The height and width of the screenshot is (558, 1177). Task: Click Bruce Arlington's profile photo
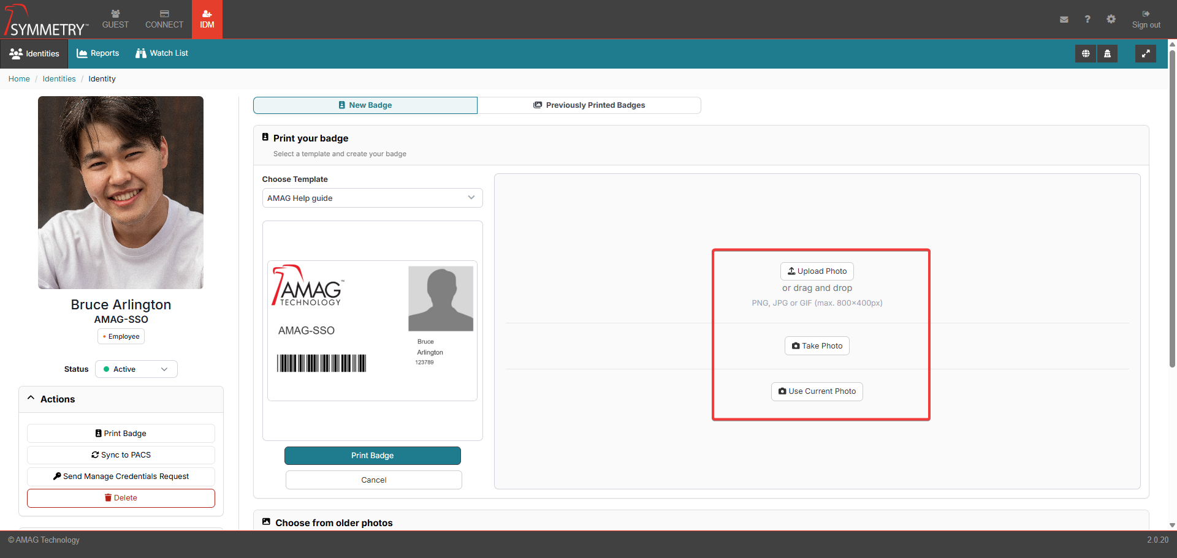click(121, 192)
